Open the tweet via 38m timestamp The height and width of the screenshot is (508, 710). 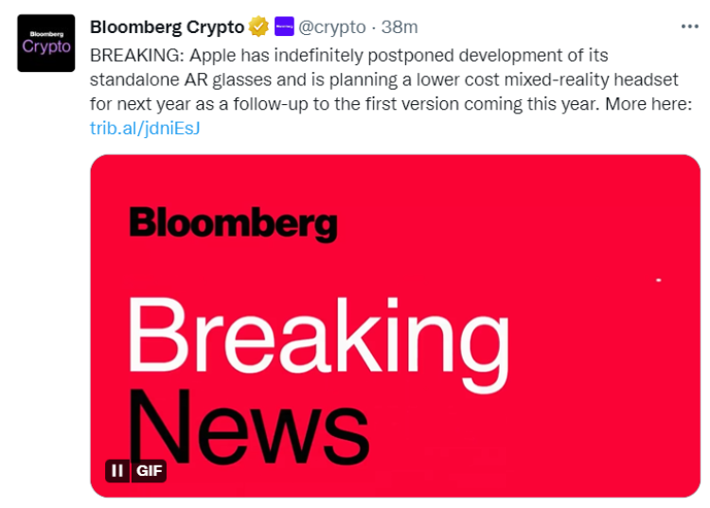399,27
